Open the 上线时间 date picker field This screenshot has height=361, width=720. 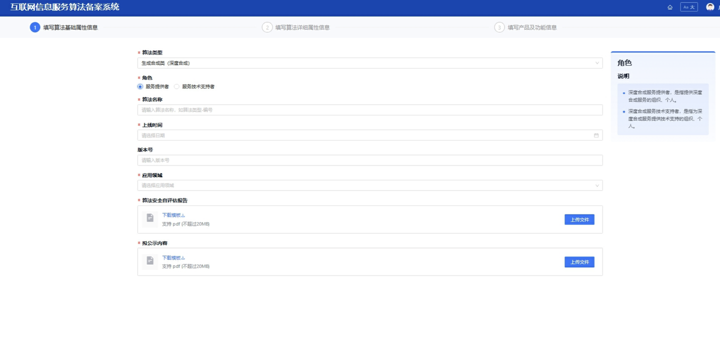(365, 135)
